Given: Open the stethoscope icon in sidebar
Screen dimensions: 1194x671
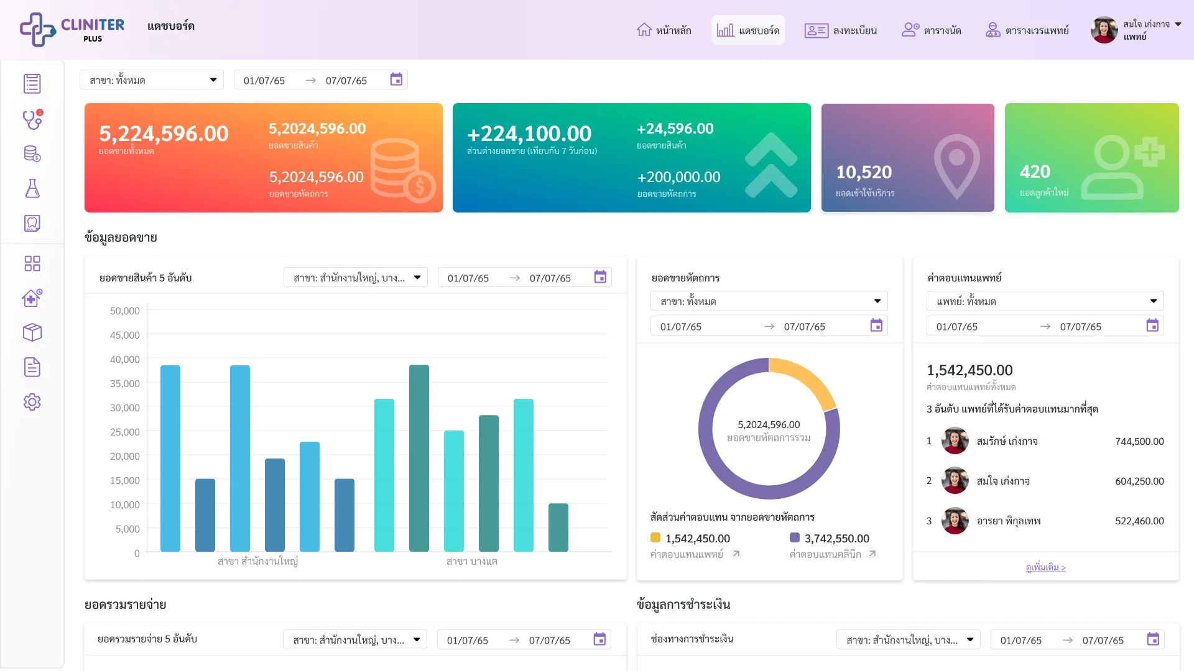Looking at the screenshot, I should click(32, 119).
